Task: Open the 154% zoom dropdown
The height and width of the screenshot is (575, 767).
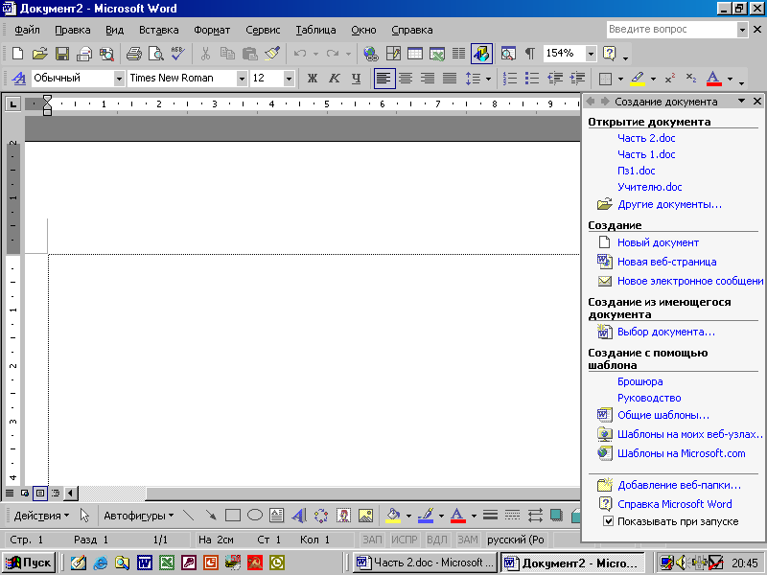Action: pyautogui.click(x=591, y=54)
